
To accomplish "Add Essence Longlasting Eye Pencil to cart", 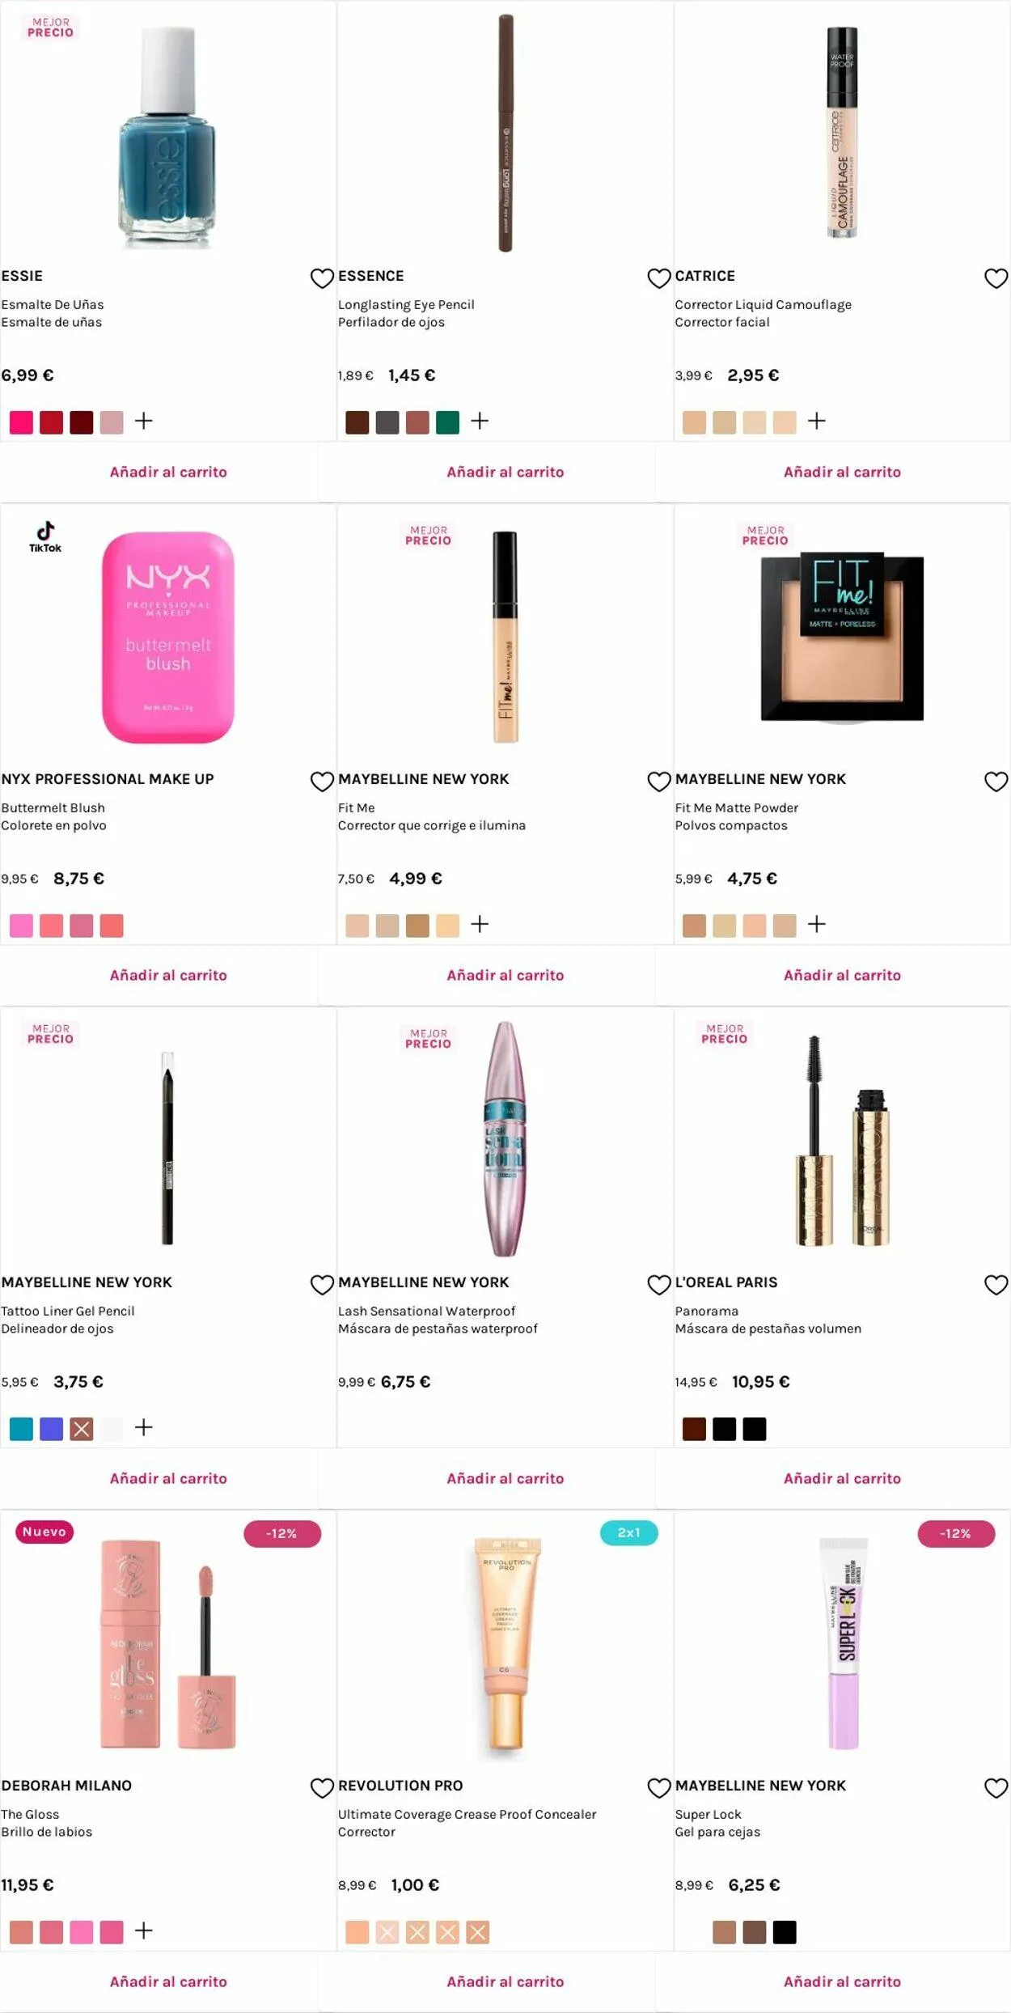I will click(505, 472).
